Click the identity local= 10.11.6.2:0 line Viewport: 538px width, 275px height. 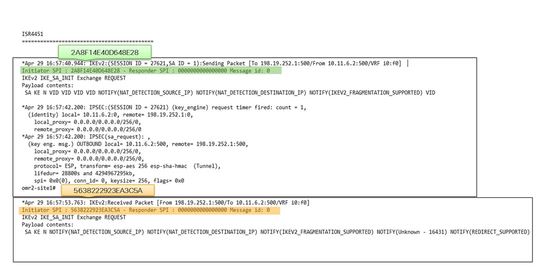click(x=110, y=115)
